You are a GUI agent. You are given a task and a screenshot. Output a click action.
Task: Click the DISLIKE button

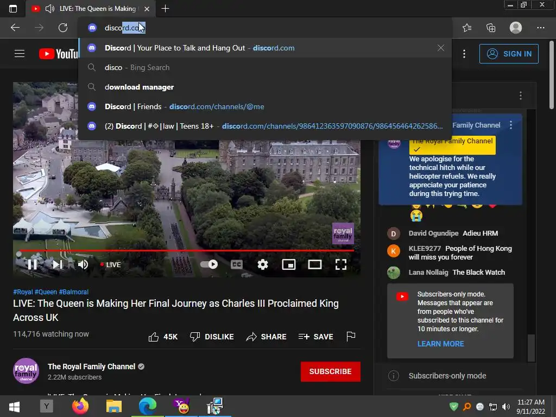click(212, 337)
